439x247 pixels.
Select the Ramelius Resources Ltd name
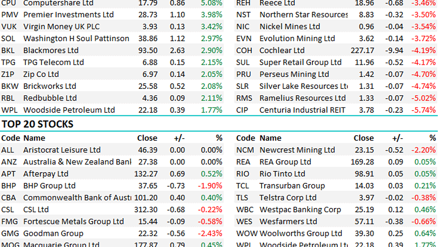[303, 98]
